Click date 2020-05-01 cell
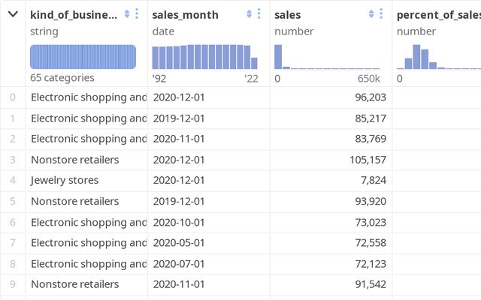Image resolution: width=481 pixels, height=300 pixels. coord(178,243)
